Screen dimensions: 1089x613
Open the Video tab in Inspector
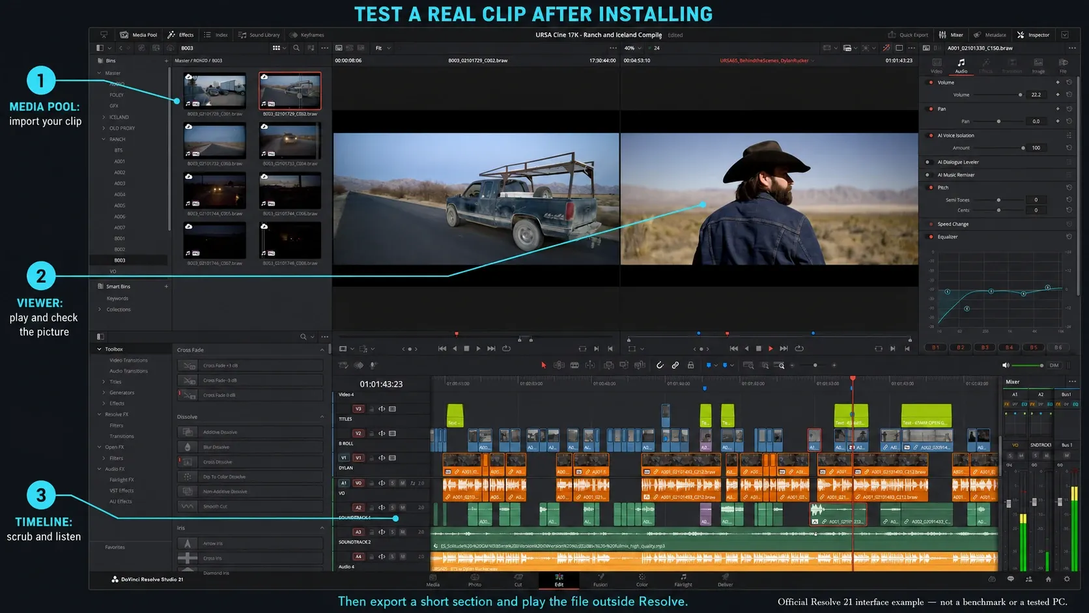[x=937, y=66]
